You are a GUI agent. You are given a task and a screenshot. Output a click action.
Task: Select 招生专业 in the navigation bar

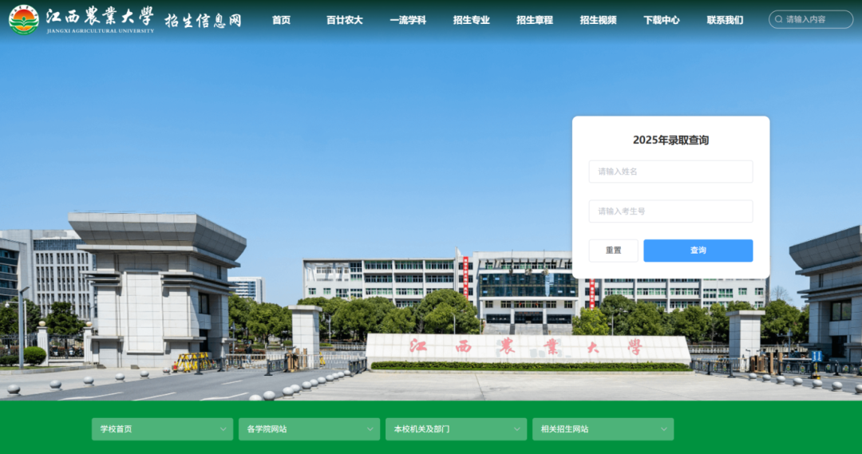click(471, 20)
